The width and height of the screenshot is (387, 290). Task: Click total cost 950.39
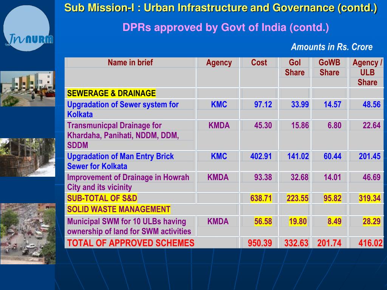point(260,243)
